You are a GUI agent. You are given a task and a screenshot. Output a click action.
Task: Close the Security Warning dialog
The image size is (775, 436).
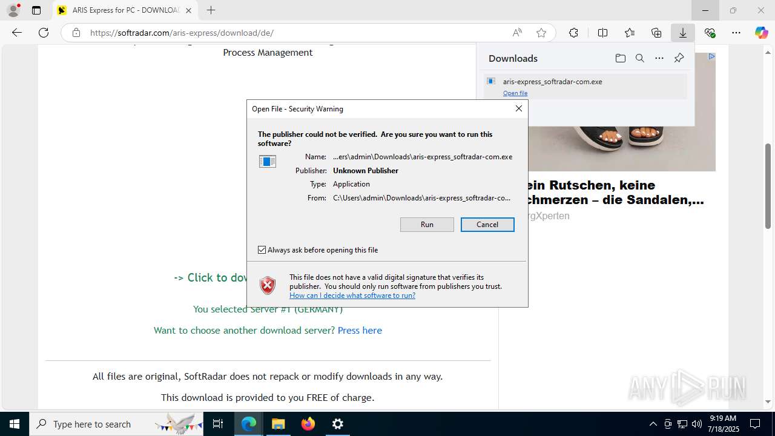(518, 108)
